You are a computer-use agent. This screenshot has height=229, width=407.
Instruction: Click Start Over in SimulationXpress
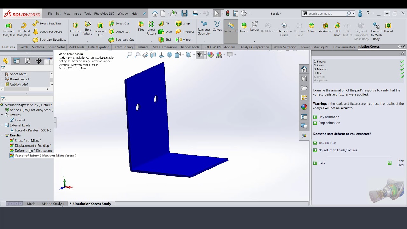[396, 163]
